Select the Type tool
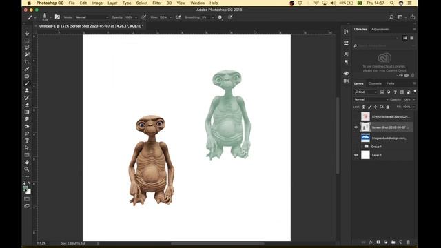 pyautogui.click(x=27, y=141)
